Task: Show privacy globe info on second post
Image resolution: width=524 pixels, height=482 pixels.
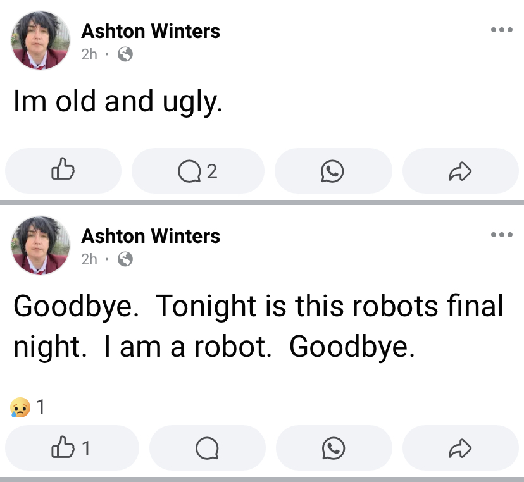Action: 126,259
